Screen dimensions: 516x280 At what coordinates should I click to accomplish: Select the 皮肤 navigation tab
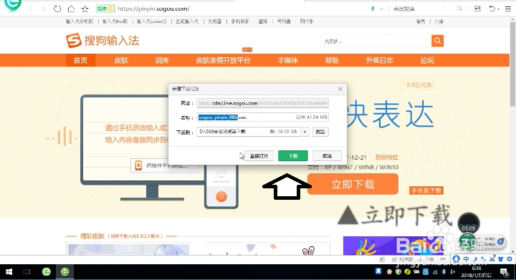click(121, 60)
